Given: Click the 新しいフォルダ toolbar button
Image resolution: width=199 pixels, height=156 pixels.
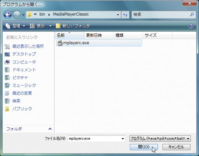Looking at the screenshot, I should [73, 26].
